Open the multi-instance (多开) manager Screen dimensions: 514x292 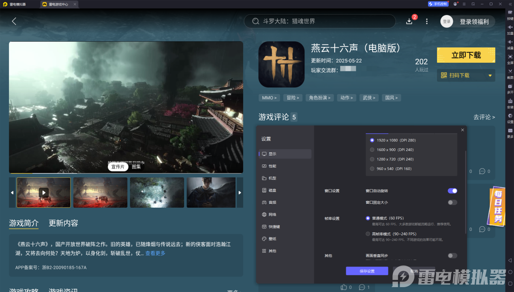(x=510, y=89)
